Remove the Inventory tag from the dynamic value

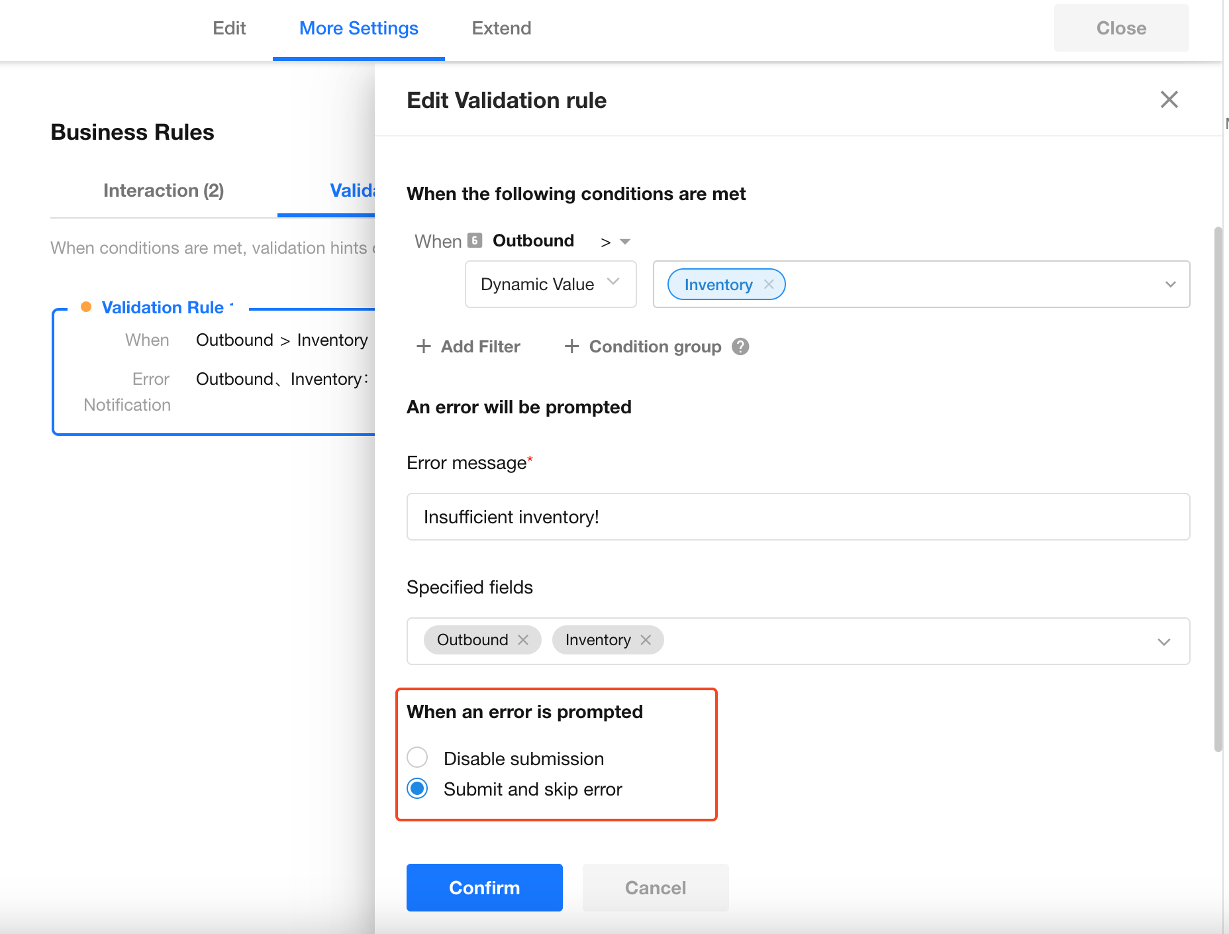coord(769,284)
